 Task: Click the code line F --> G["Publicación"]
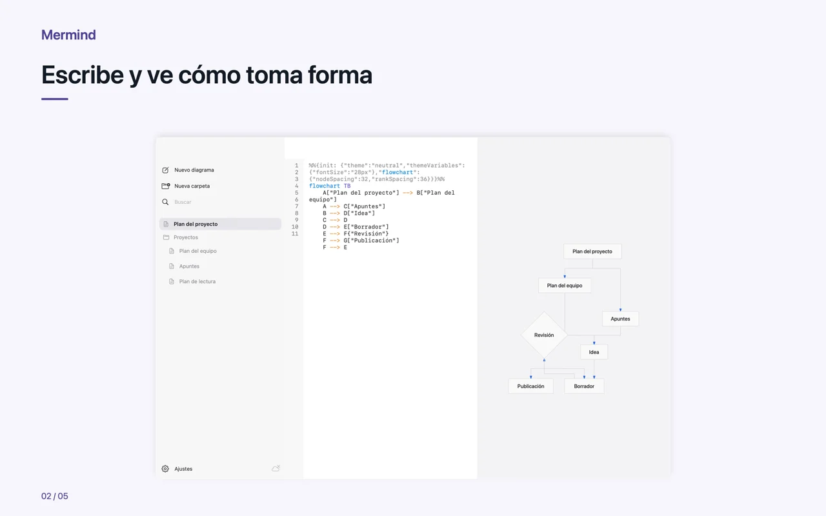tap(361, 241)
